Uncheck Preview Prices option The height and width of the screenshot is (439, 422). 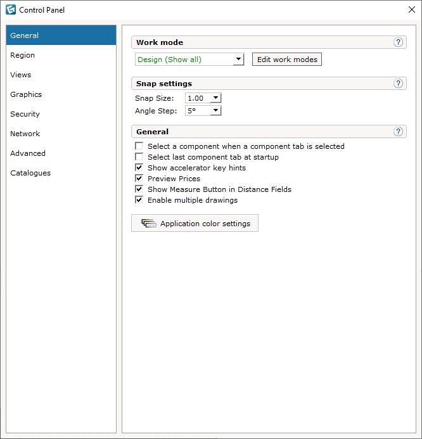[x=139, y=179]
